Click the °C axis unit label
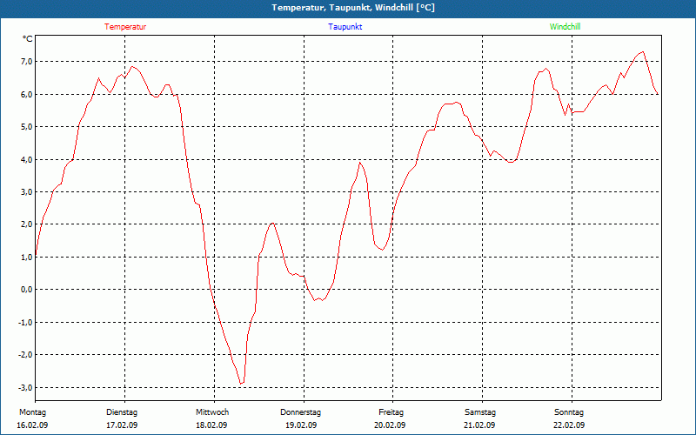Image resolution: width=696 pixels, height=435 pixels. 28,39
